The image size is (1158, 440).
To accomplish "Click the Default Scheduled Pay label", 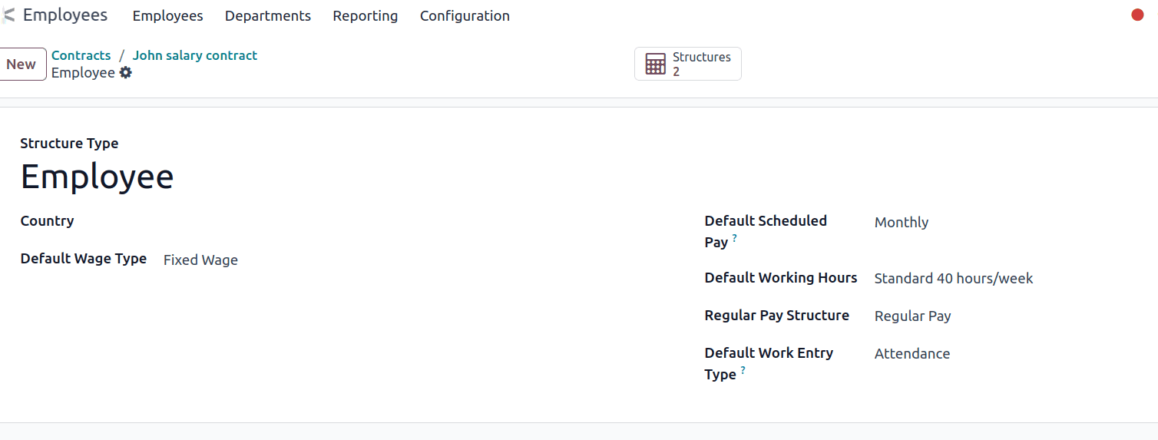I will 766,231.
